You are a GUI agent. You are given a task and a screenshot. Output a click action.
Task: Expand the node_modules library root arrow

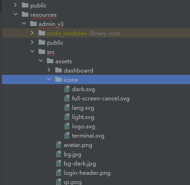[32, 33]
